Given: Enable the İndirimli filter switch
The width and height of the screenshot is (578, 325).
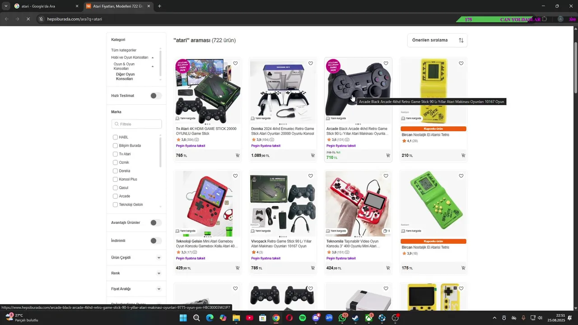Looking at the screenshot, I should (x=156, y=241).
